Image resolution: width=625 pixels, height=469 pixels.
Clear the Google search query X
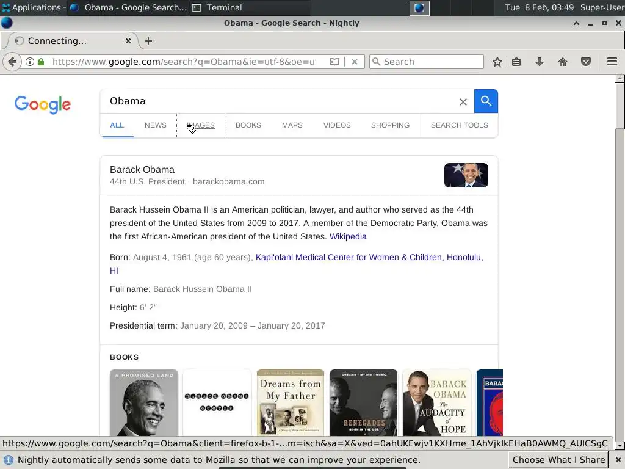tap(463, 102)
